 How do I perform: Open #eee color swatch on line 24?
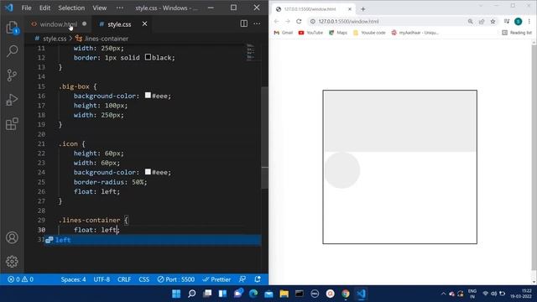coord(148,171)
